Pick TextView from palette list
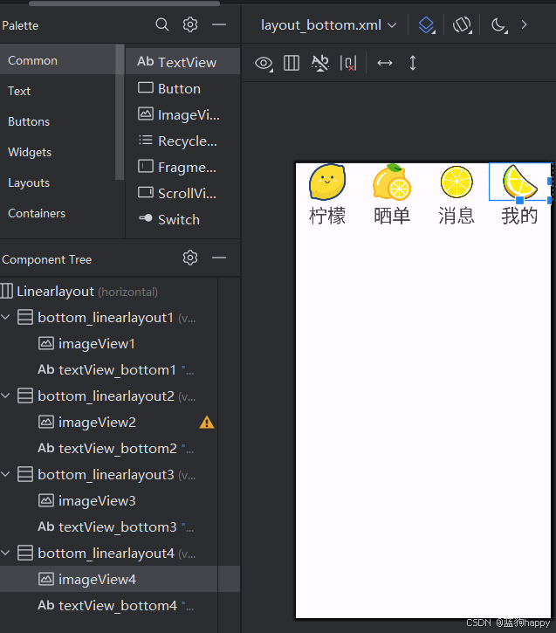 pos(182,62)
